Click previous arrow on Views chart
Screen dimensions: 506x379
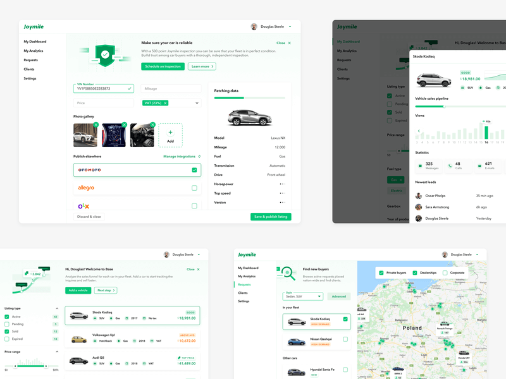point(418,131)
